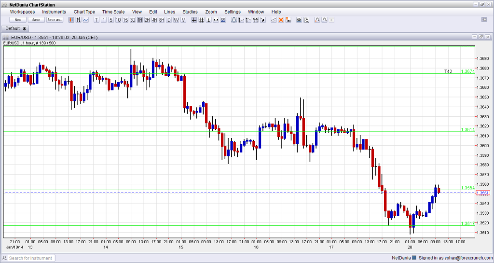Click the New workspace button

(18, 20)
